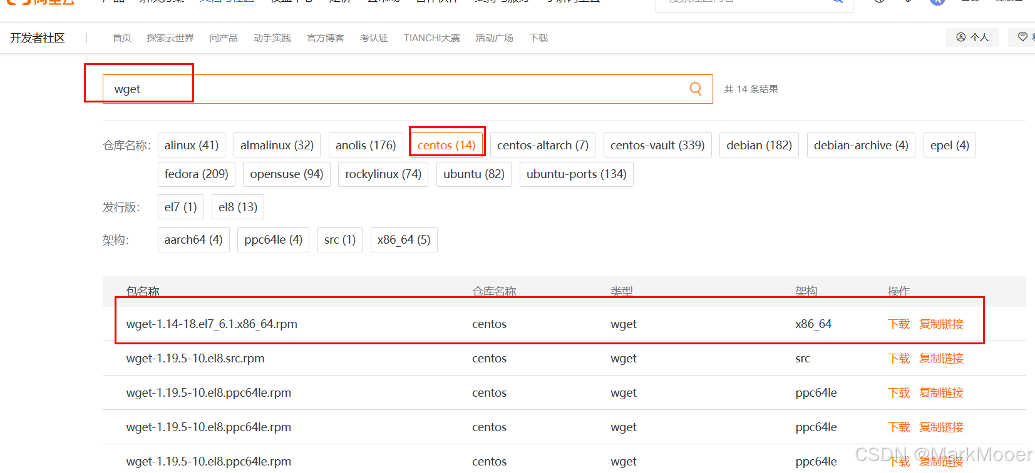Filter repository by epel (4)
The image size is (1035, 473).
coord(950,145)
